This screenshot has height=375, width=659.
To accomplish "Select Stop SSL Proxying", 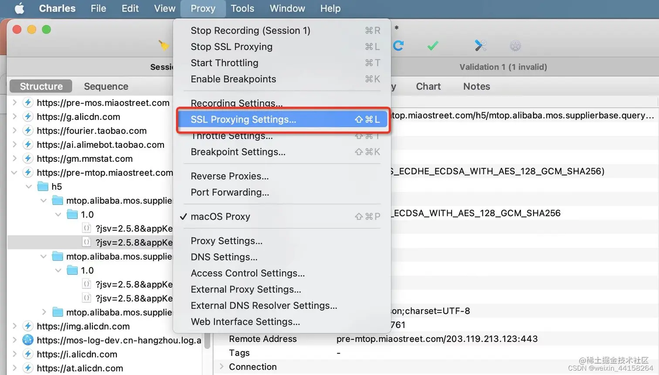I will click(282, 47).
